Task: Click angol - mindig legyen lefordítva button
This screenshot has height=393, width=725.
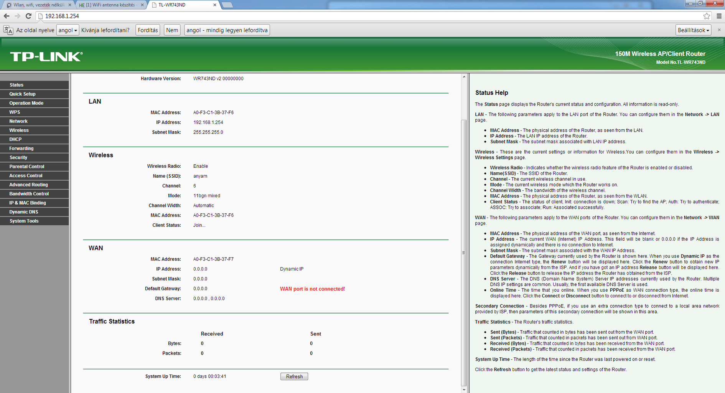Action: click(227, 30)
